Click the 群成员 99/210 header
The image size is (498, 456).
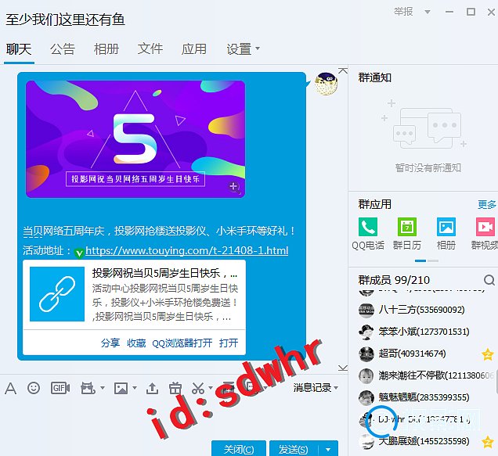point(394,280)
